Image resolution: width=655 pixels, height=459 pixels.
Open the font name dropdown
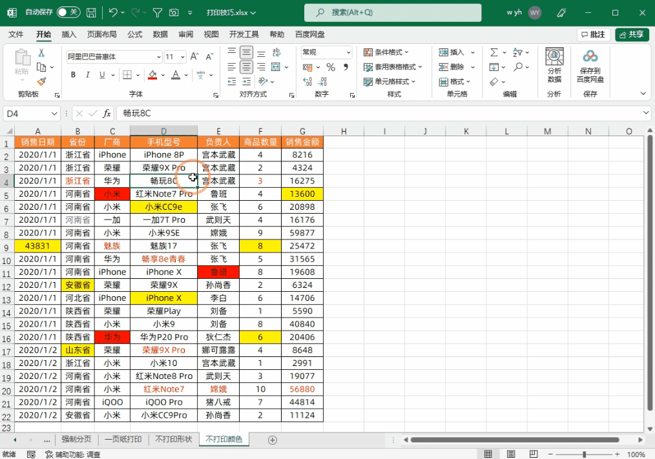159,57
